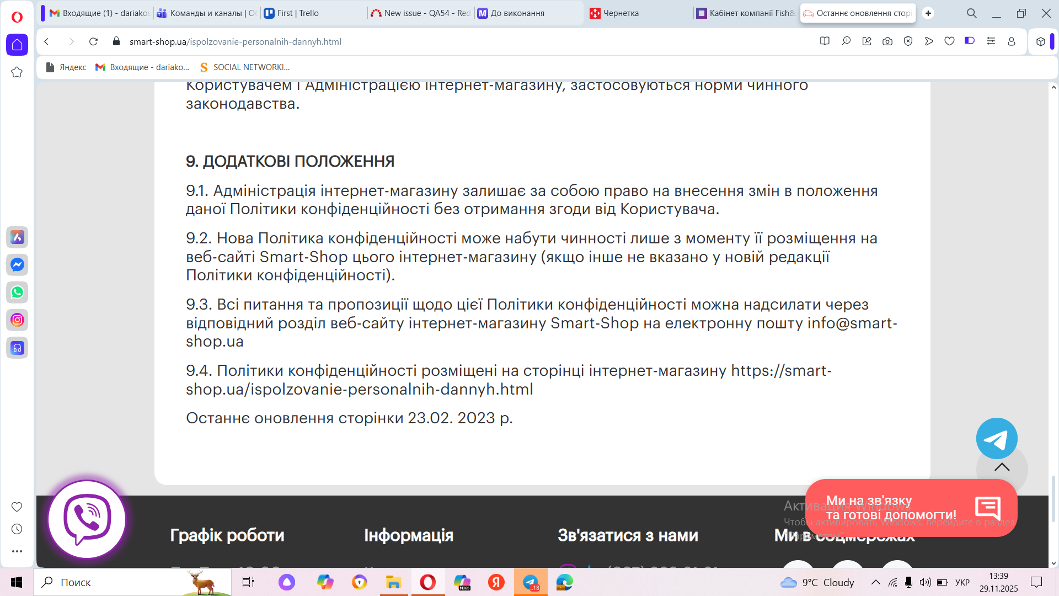The height and width of the screenshot is (596, 1059).
Task: Open the ad blocker shield icon
Action: 908,41
